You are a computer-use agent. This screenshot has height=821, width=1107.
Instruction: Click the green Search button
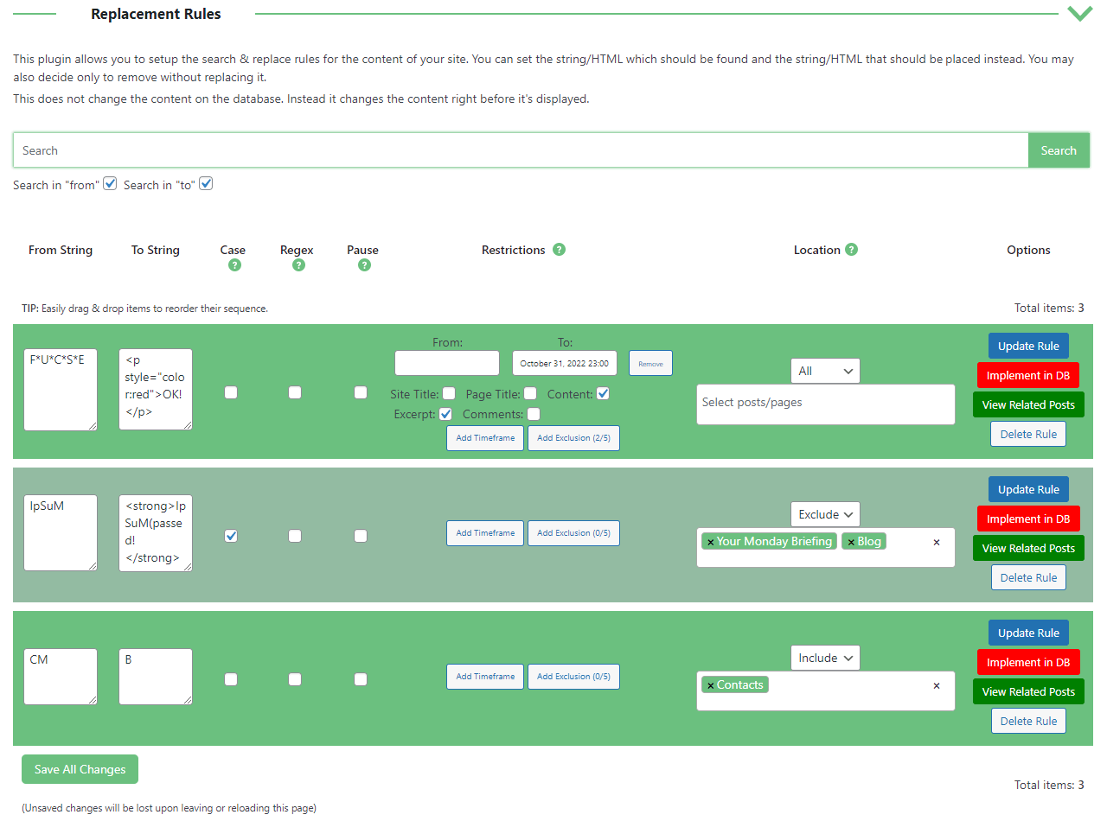(x=1059, y=150)
